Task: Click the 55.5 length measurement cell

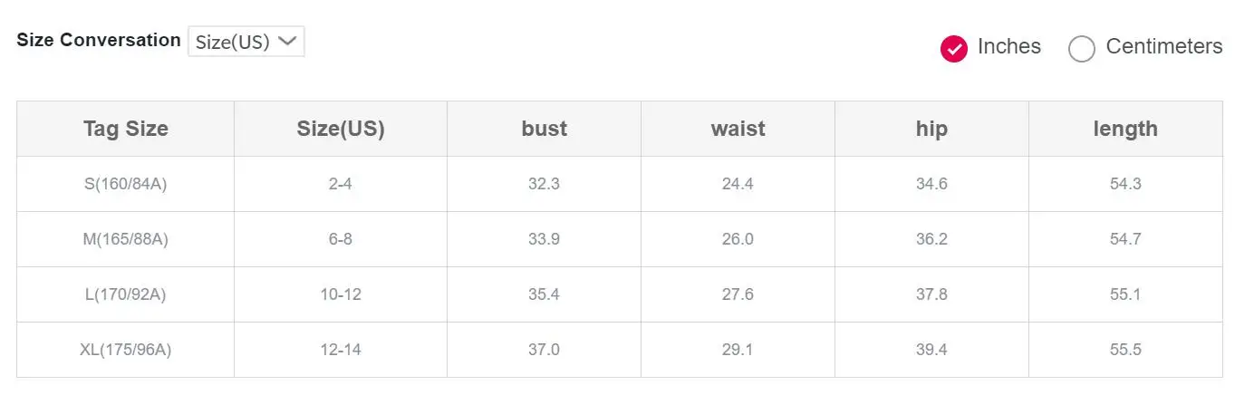Action: point(1126,350)
